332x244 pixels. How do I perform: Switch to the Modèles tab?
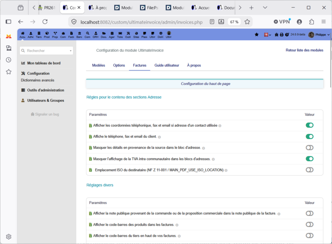pyautogui.click(x=98, y=65)
